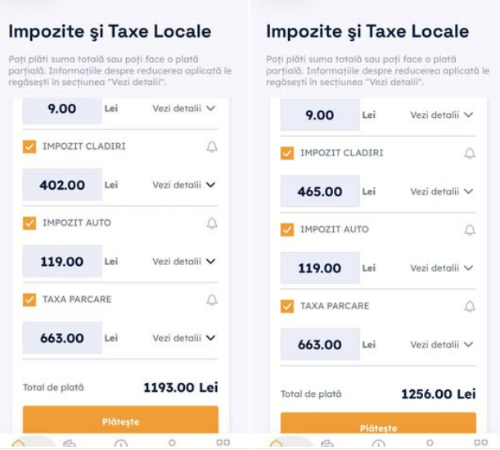This screenshot has width=500, height=450.
Task: Tap the IMPOZIT AUTO bell on left screen
Action: [x=212, y=223]
